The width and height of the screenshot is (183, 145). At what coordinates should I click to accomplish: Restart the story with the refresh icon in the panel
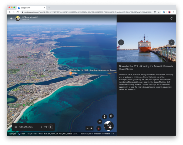click(x=171, y=19)
